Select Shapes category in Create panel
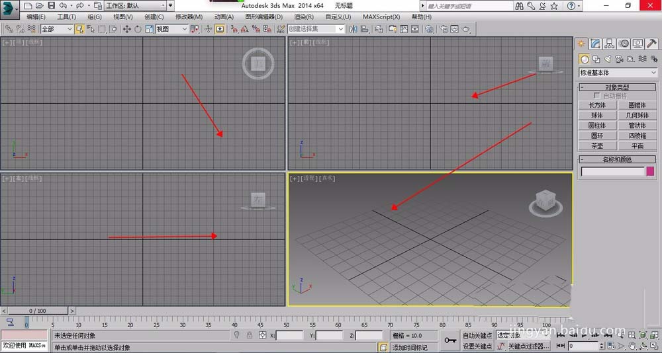This screenshot has width=662, height=353. [596, 59]
